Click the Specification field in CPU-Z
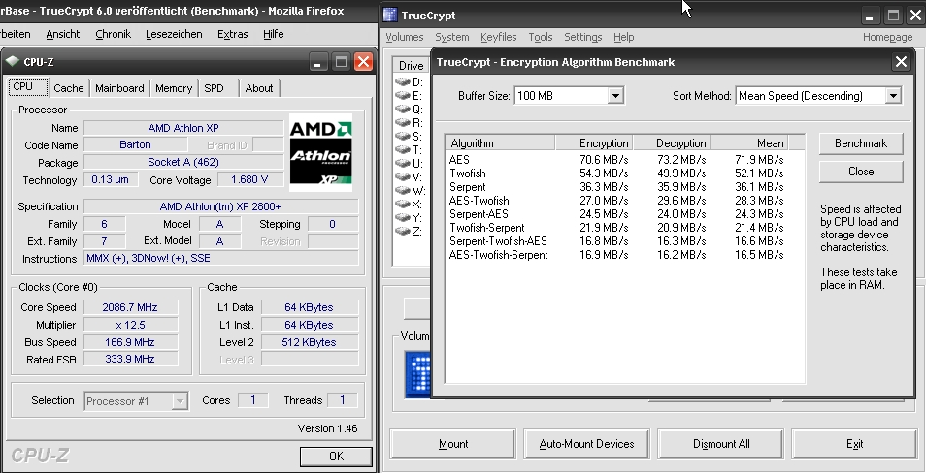926x473 pixels. (221, 207)
